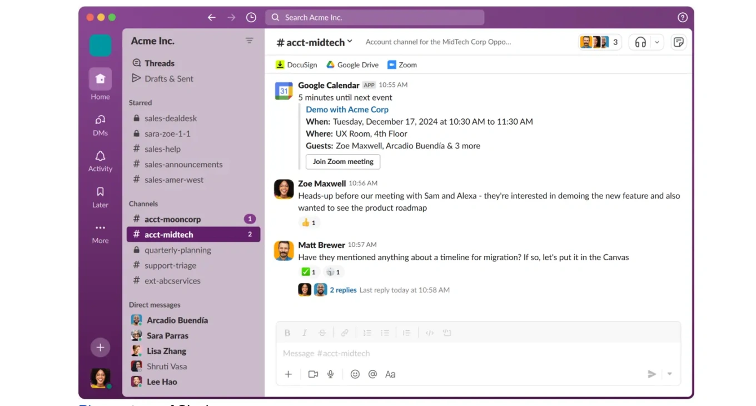Mention someone using the @ icon
Image resolution: width=756 pixels, height=406 pixels.
[372, 374]
